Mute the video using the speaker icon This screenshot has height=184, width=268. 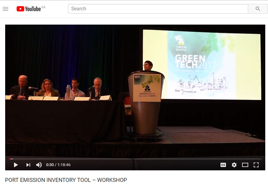click(39, 165)
